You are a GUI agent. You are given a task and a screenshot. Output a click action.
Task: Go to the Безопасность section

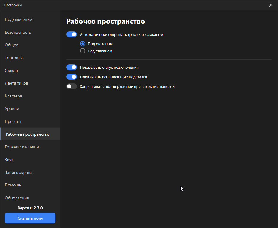[30, 32]
